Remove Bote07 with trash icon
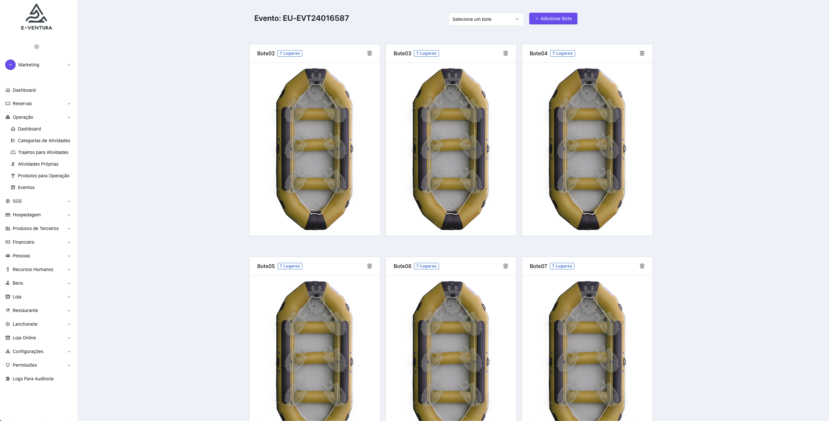829x421 pixels. coord(642,266)
